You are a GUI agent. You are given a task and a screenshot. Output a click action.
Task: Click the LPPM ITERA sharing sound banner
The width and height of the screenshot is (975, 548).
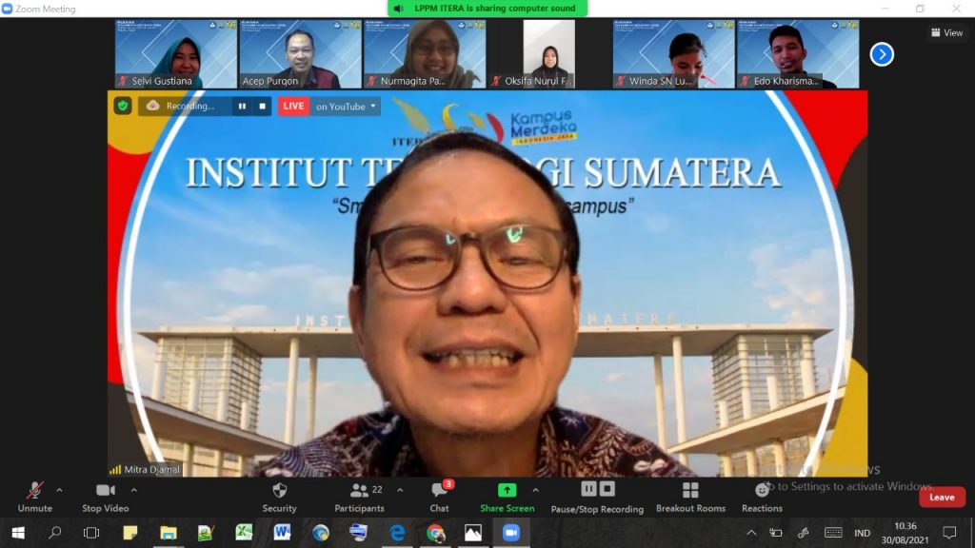tap(487, 8)
